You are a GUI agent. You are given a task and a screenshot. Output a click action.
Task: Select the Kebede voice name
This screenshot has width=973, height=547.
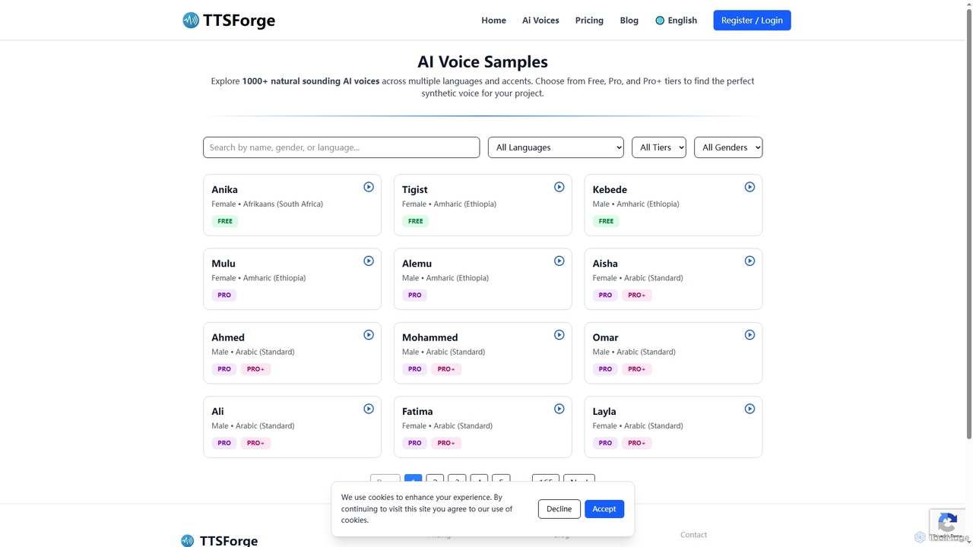[x=610, y=189]
